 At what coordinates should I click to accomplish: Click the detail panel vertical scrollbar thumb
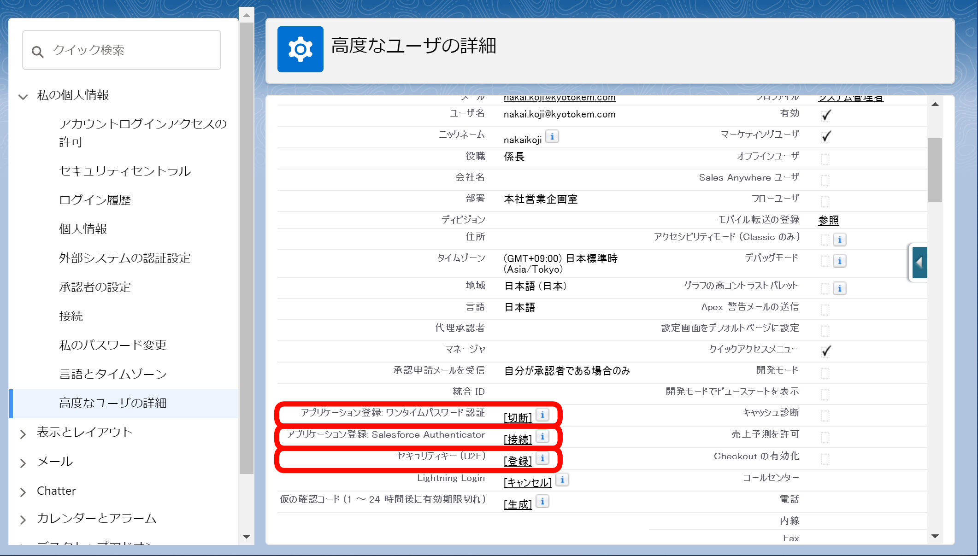point(935,170)
